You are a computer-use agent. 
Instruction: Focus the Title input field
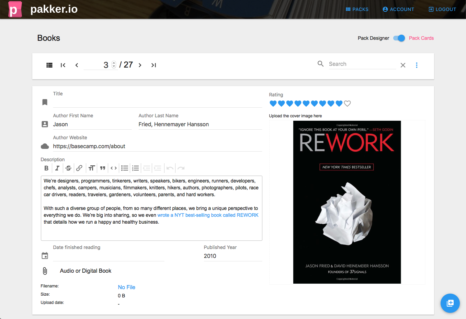[x=158, y=102]
